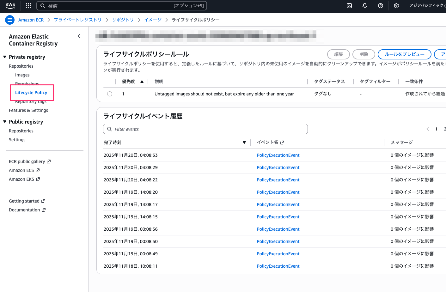This screenshot has width=446, height=292.
Task: Navigate to page 2 of event history
Action: pos(445,129)
